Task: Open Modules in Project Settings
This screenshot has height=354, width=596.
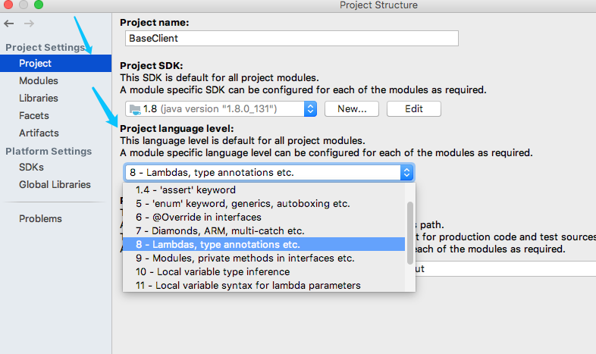Action: [x=39, y=81]
